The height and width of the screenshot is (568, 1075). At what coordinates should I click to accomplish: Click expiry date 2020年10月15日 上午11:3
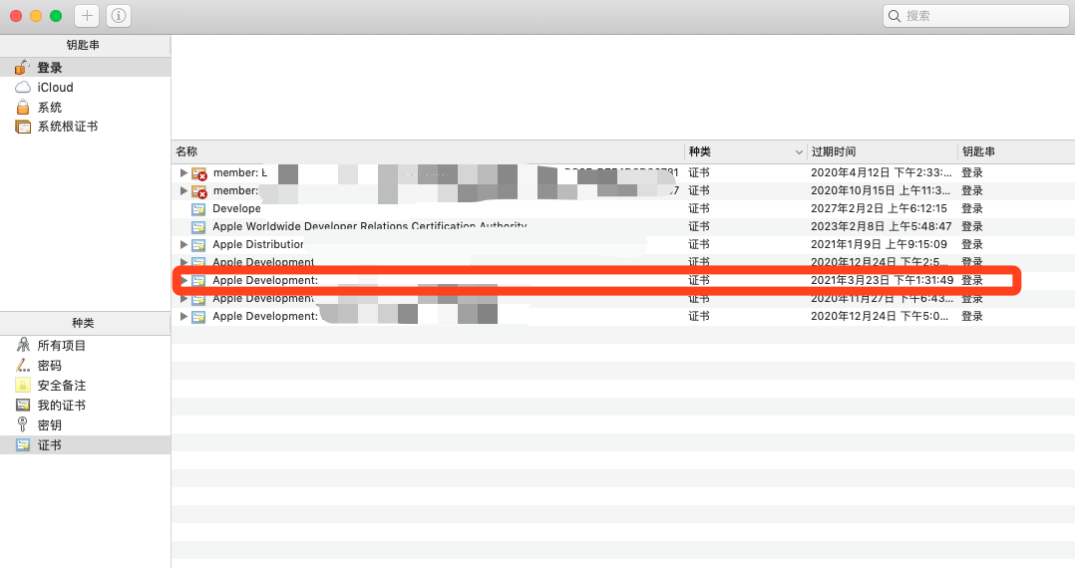tap(881, 190)
